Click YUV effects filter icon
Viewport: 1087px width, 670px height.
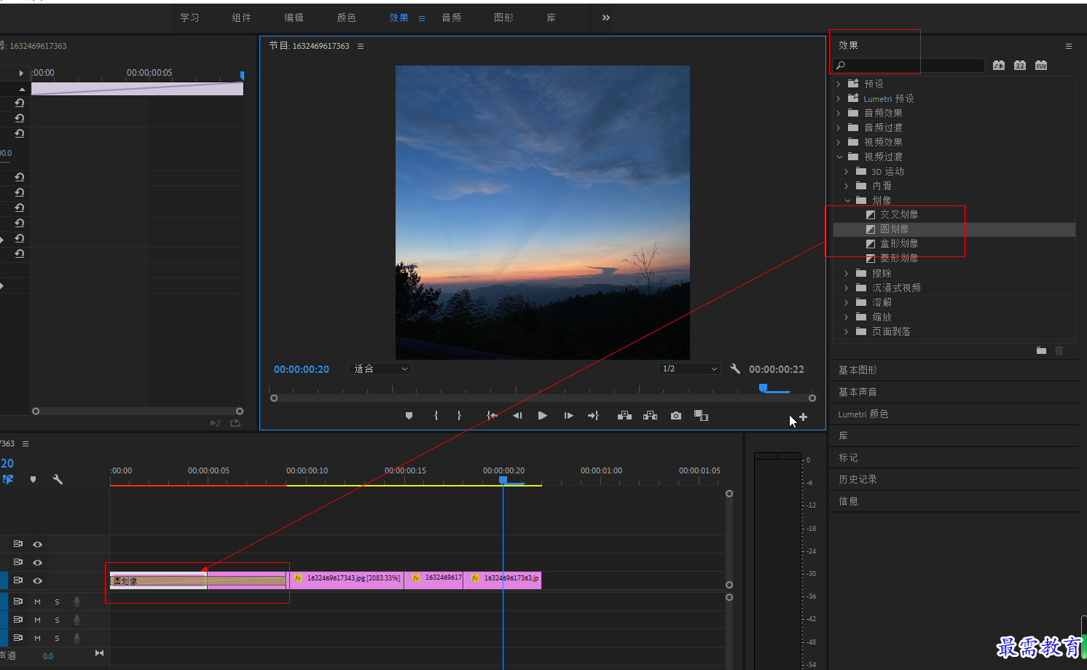pos(1041,66)
